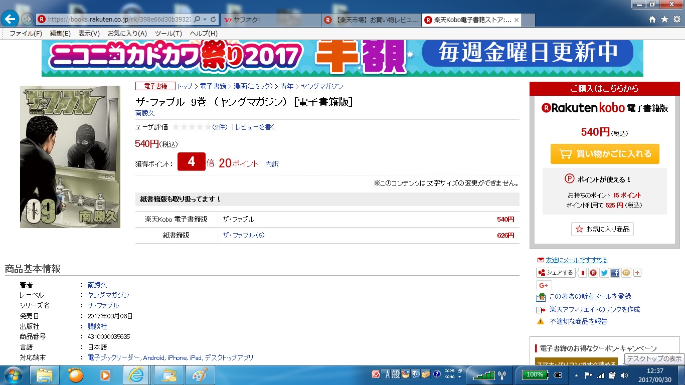This screenshot has height=385, width=685.
Task: Click the envelope mail-to-friend icon
Action: coord(541,260)
